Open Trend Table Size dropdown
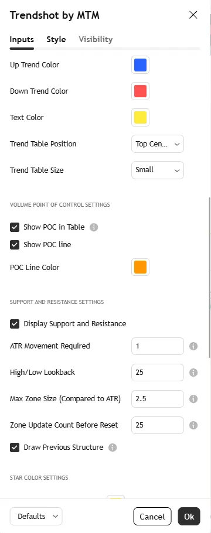The image size is (211, 533). (158, 170)
